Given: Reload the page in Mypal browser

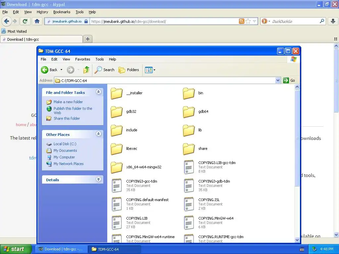Looking at the screenshot, I should [x=25, y=21].
